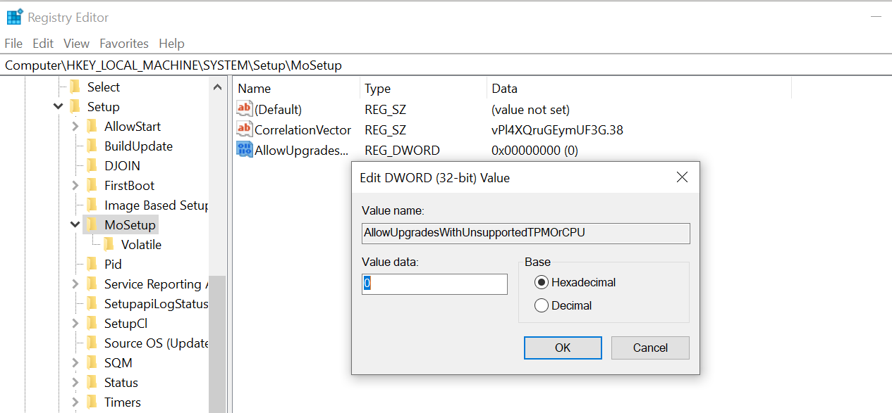This screenshot has width=892, height=413.
Task: Dismiss the dialog with Cancel
Action: coord(649,348)
